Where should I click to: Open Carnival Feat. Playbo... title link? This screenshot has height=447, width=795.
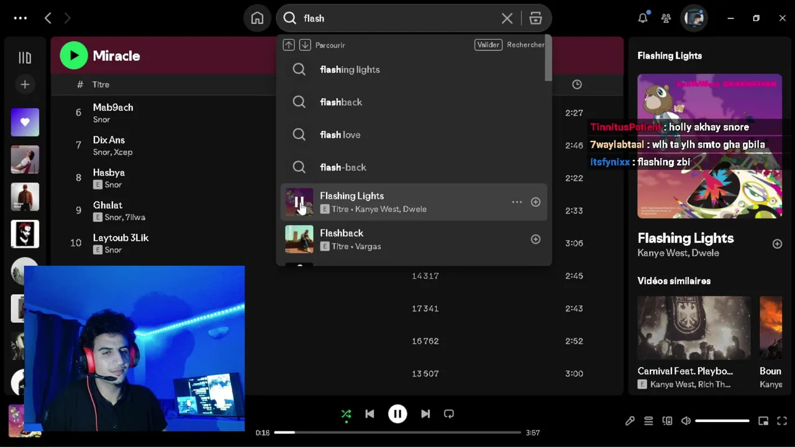tap(685, 371)
